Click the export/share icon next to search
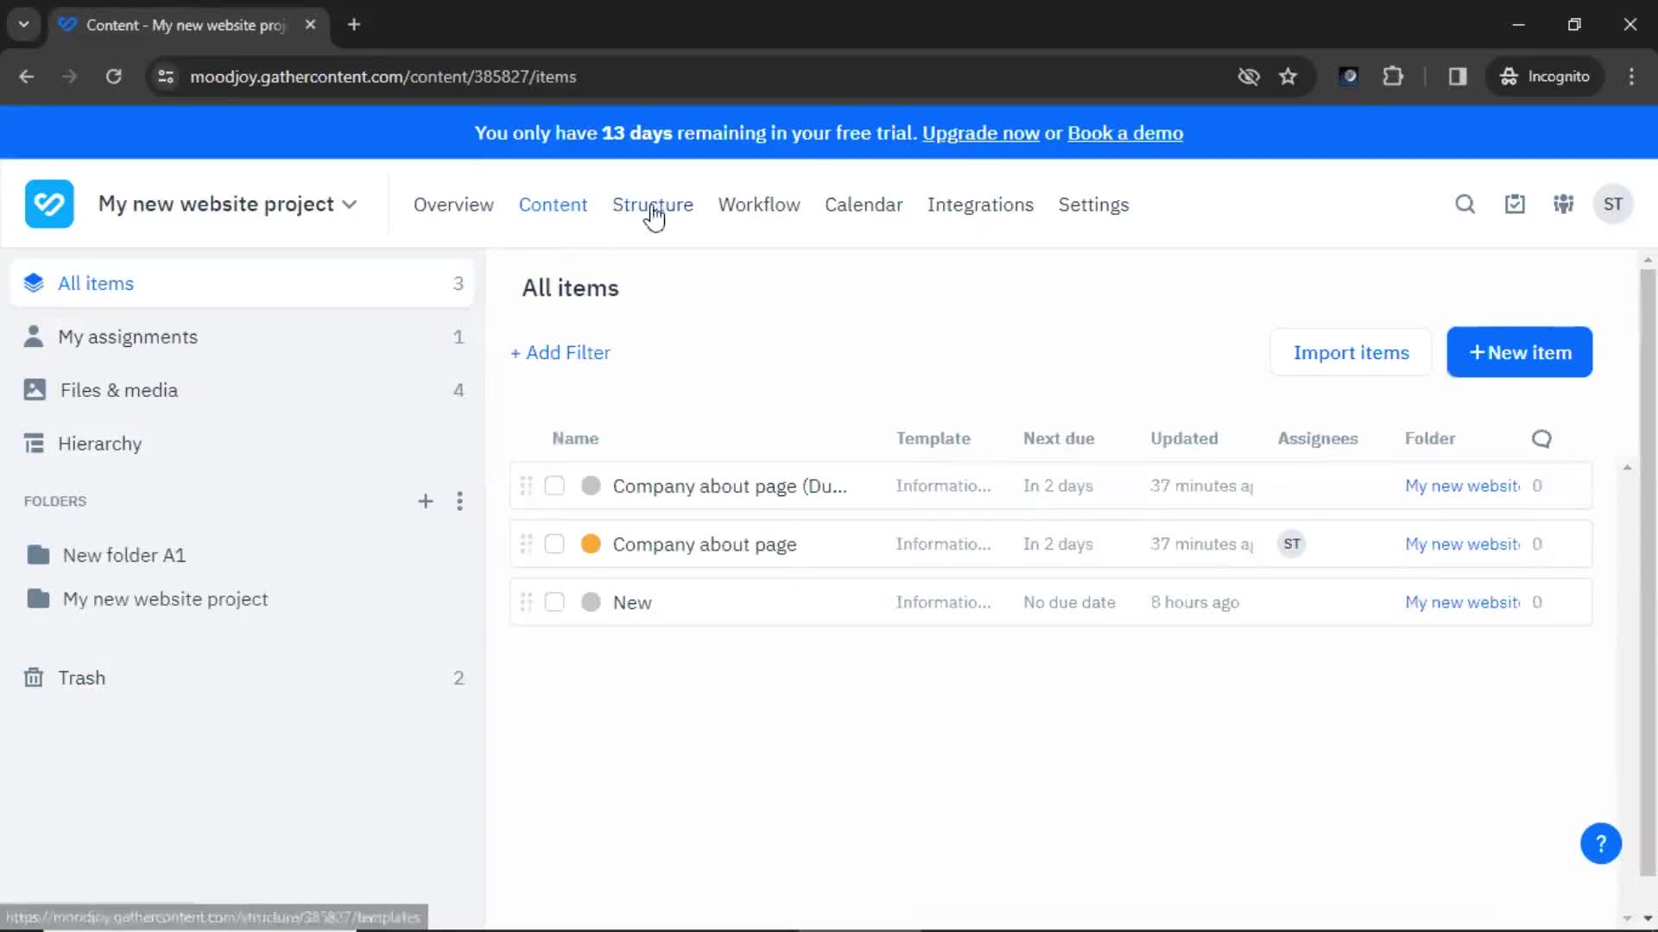The image size is (1658, 932). (1515, 204)
